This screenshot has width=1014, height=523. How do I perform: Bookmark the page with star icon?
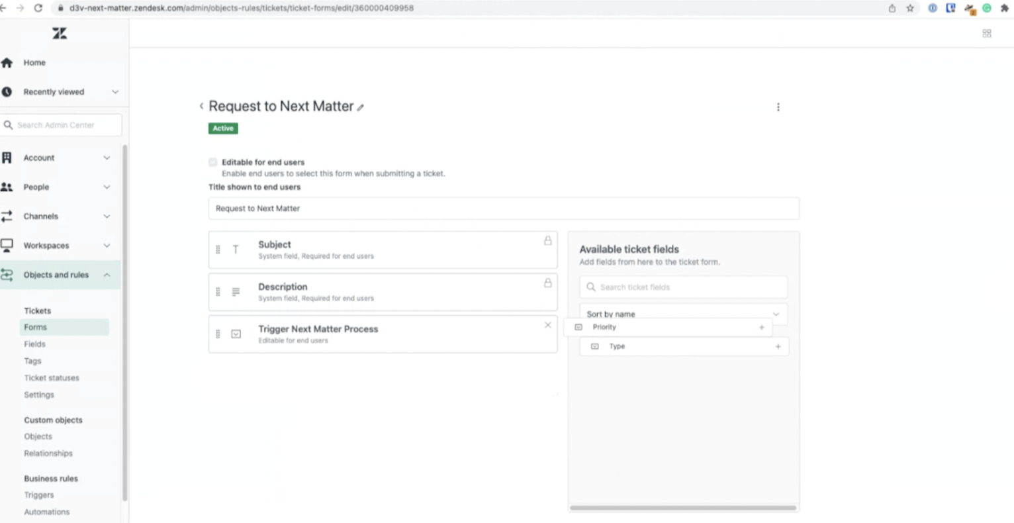coord(910,8)
